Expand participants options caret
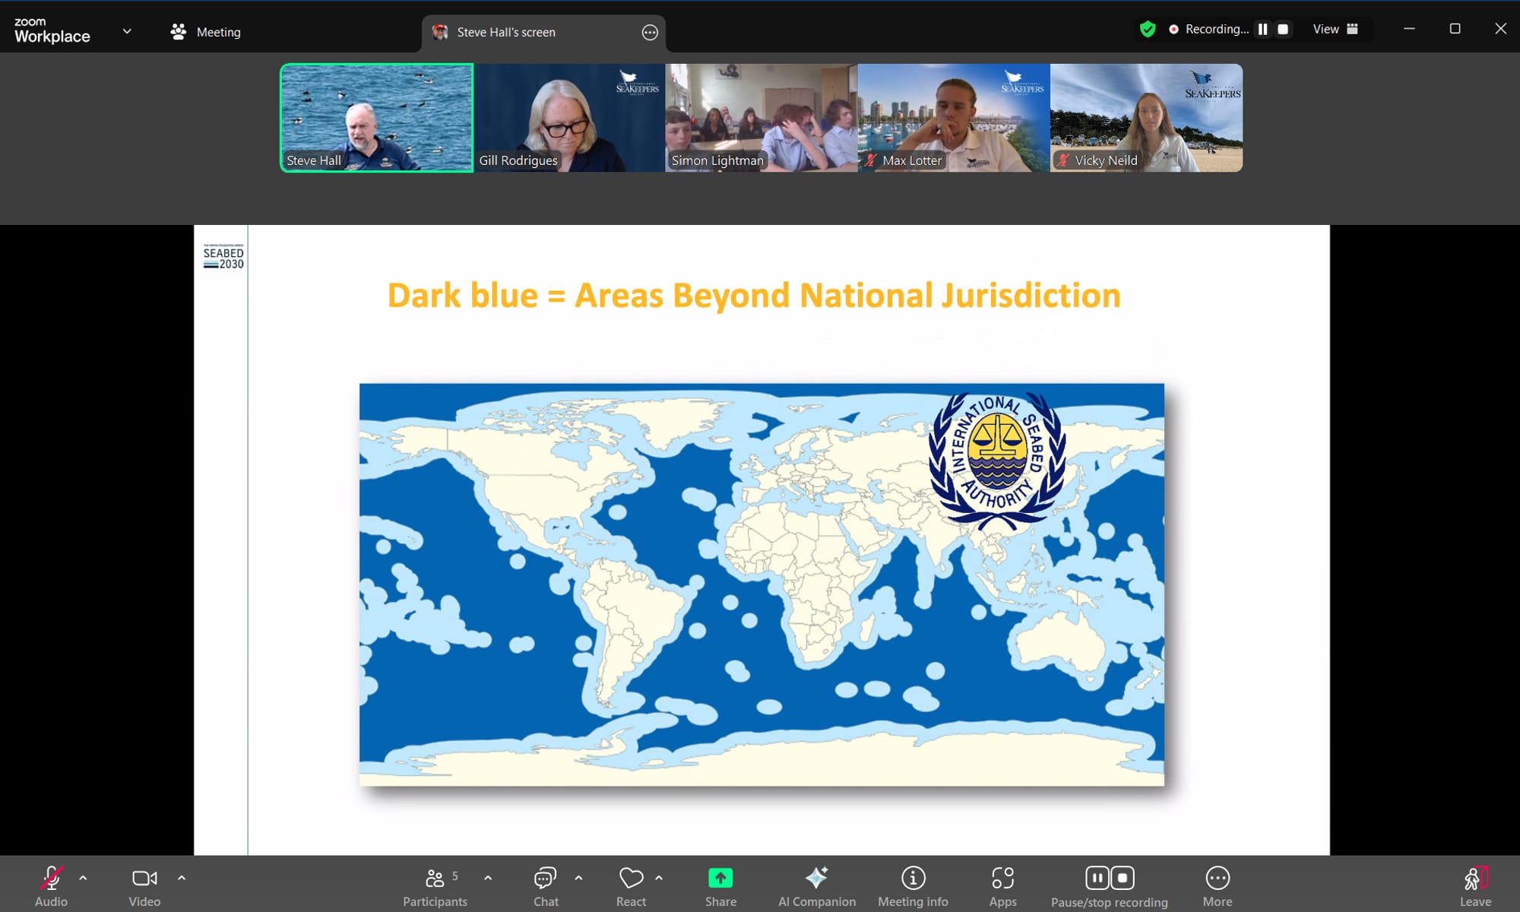 (x=488, y=878)
